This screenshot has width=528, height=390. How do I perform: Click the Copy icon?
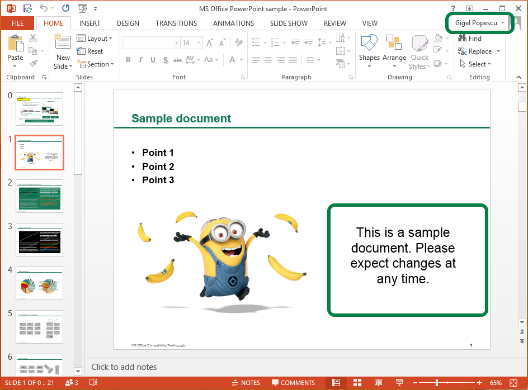coord(32,51)
